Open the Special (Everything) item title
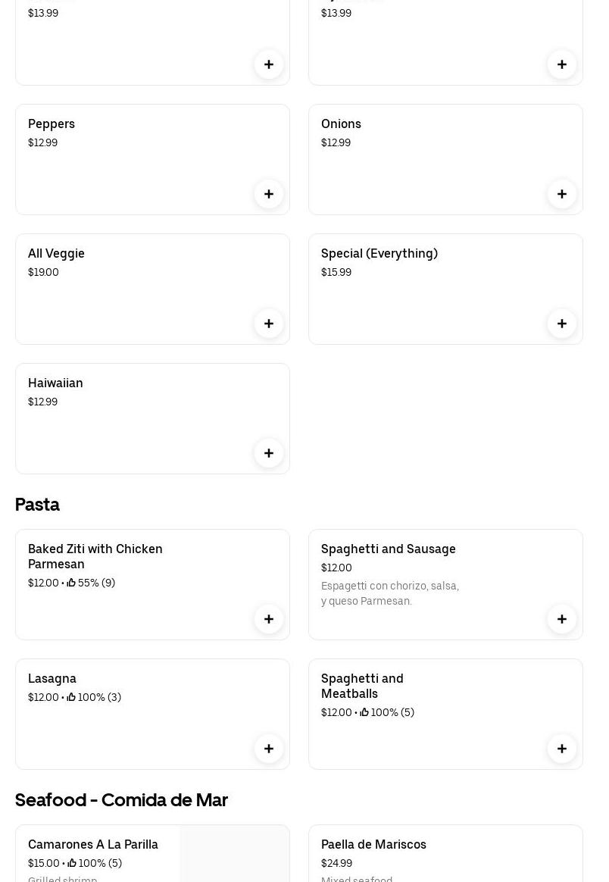Viewport: 609px width, 882px height. 379,254
